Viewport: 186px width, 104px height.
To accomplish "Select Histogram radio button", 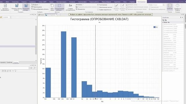I will point(98,5).
